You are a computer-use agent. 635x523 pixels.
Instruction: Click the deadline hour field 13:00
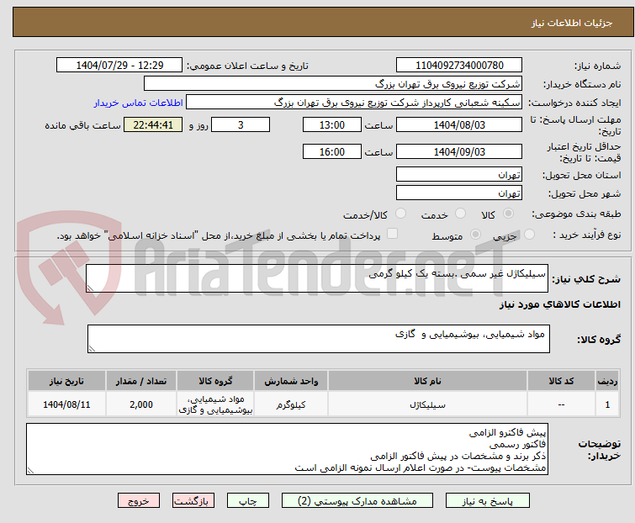(x=331, y=124)
